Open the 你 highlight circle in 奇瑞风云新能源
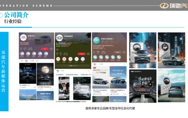The width and height of the screenshot is (188, 118). pos(101,57)
